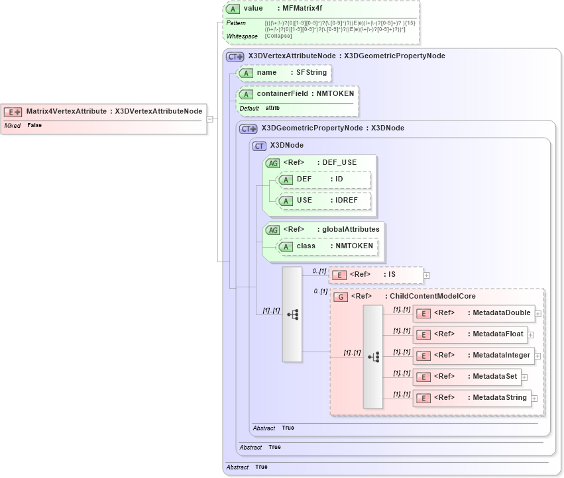
Task: Click the class NMTOKEN type text
Action: 355,246
